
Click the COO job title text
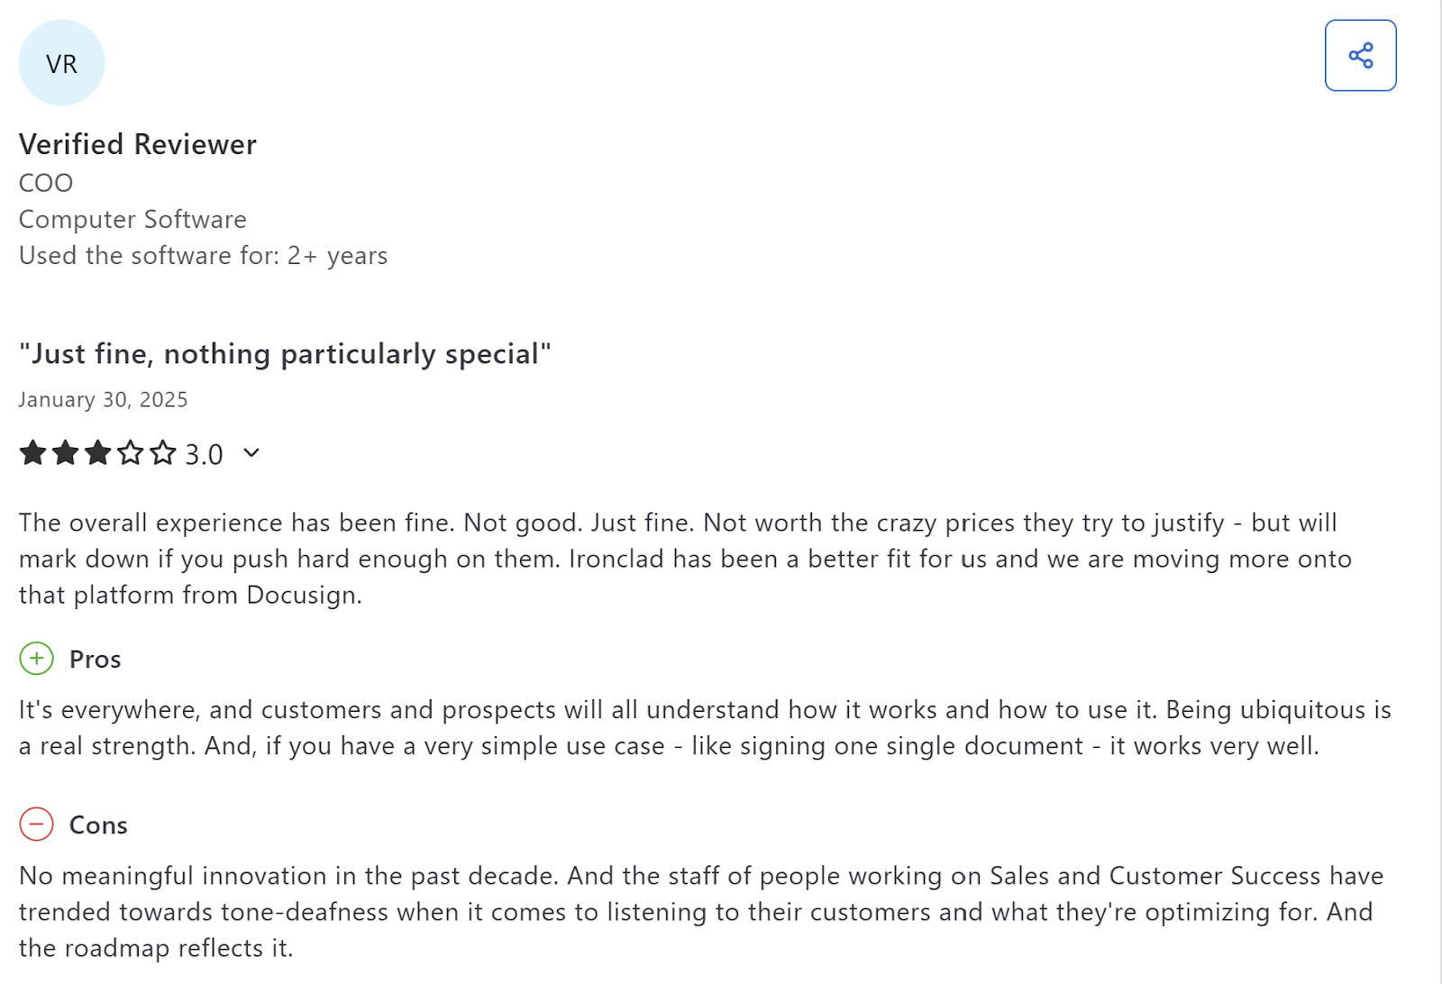pyautogui.click(x=46, y=183)
